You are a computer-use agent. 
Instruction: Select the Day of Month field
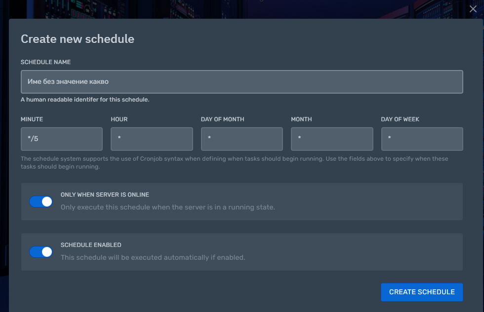(242, 139)
